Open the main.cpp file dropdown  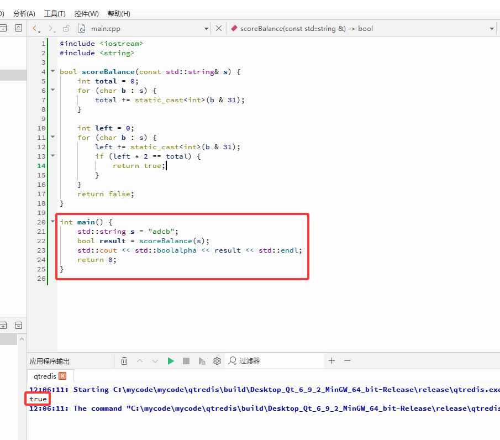click(x=206, y=29)
